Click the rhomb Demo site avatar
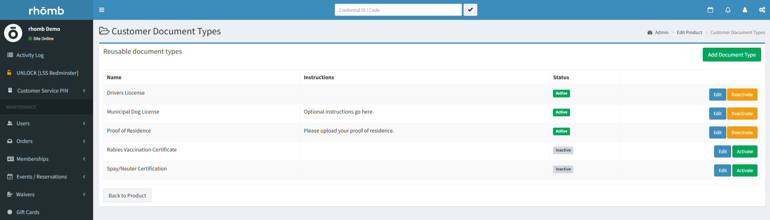770x220 pixels. [13, 33]
